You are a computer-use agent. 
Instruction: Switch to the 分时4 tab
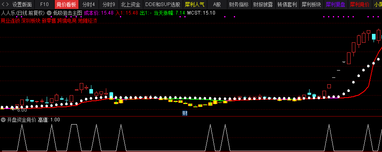coord(89,4)
